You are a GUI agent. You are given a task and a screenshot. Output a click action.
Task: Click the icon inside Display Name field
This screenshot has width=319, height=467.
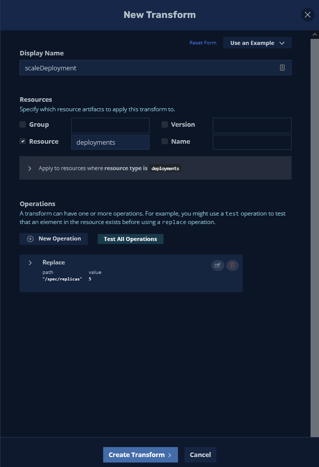(282, 68)
